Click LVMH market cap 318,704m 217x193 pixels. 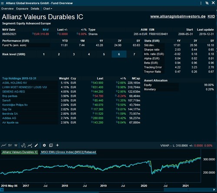pos(134,87)
